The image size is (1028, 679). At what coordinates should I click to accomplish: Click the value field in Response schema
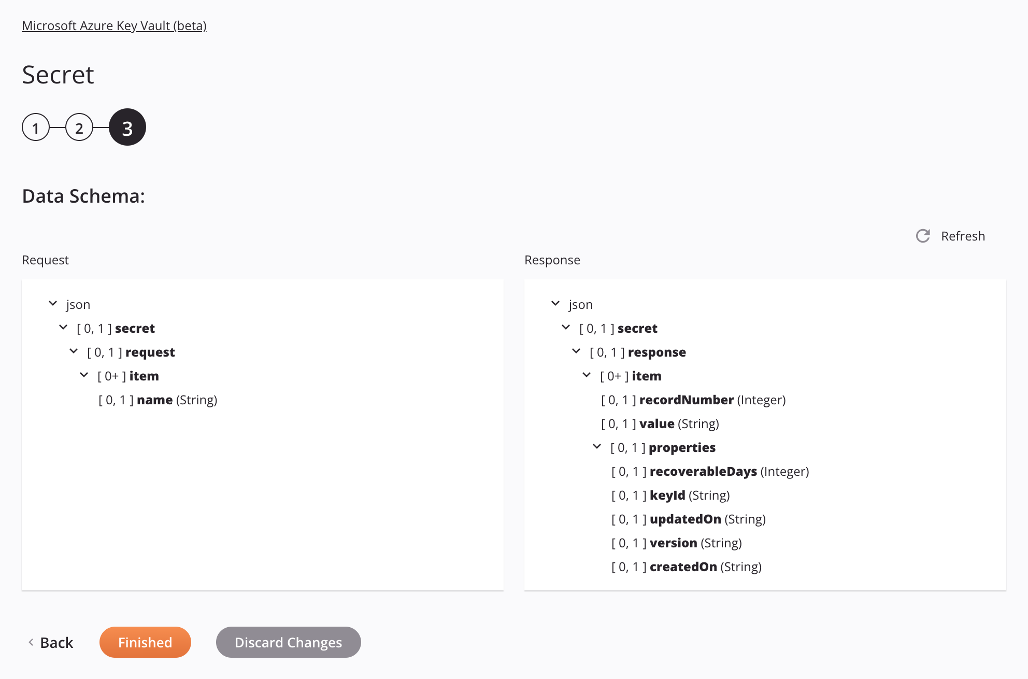(655, 423)
